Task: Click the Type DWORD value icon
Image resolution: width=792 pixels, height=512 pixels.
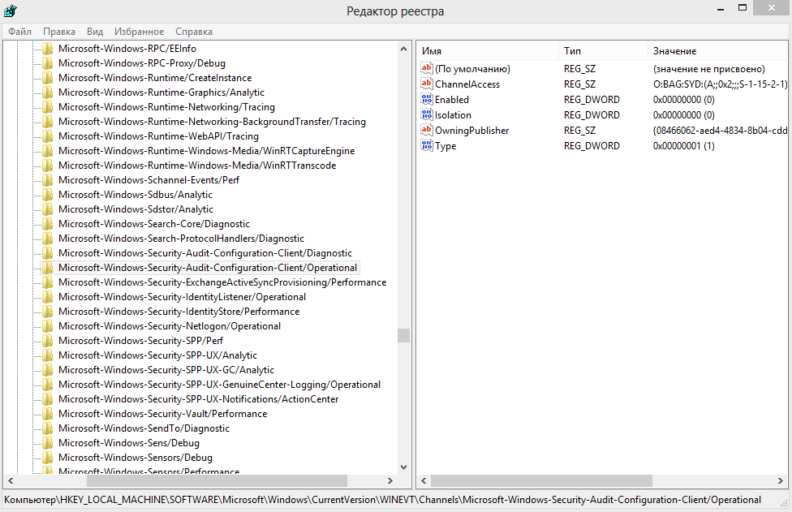Action: [x=427, y=145]
